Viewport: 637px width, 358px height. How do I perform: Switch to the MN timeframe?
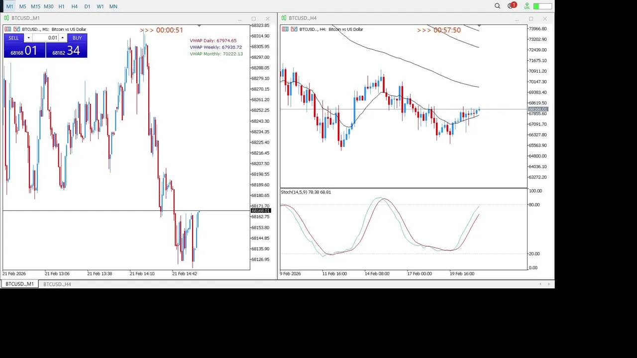[x=113, y=6]
